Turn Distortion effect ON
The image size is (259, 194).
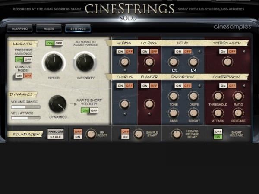[x=179, y=86]
